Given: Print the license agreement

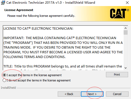Looking at the screenshot, I should 117,75.
